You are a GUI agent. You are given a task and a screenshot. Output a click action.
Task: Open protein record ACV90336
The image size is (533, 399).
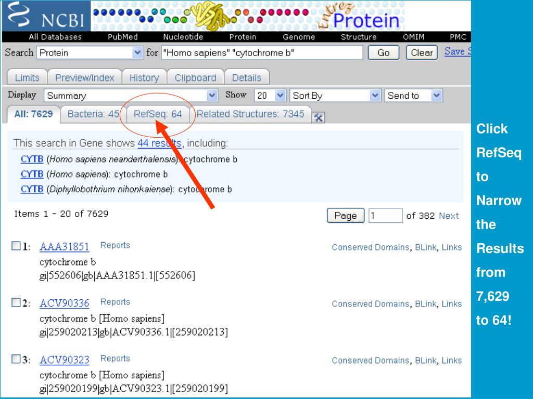[x=64, y=303]
